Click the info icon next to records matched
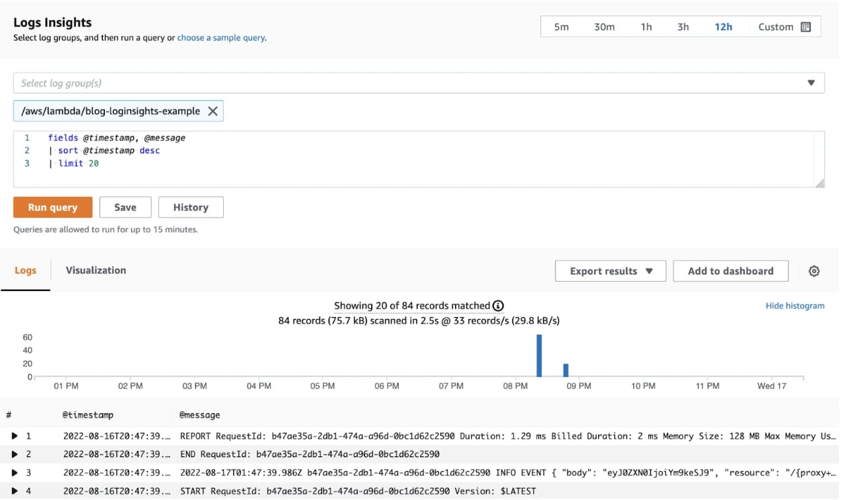Screen dimensions: 847x500 [x=498, y=305]
